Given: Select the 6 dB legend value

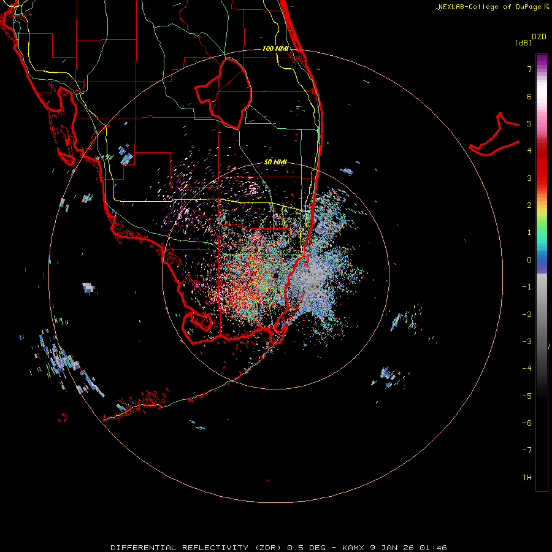Looking at the screenshot, I should [x=529, y=96].
